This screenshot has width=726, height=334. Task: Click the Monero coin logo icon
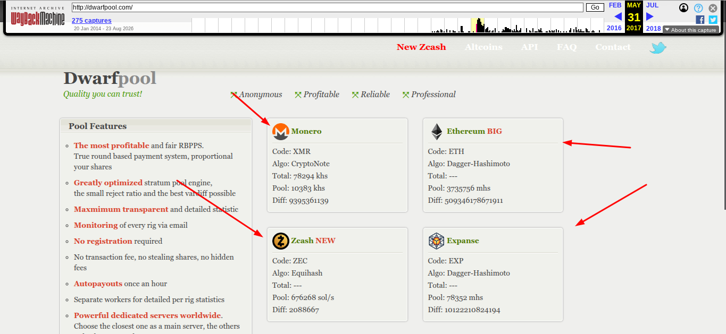coord(280,131)
